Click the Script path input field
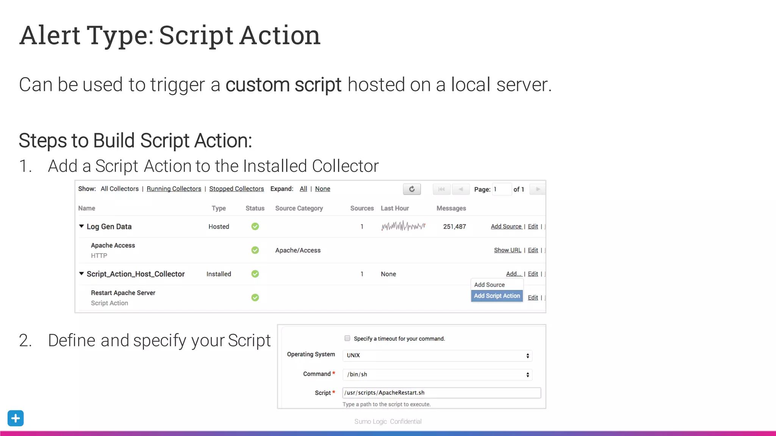Screen dimensions: 776x436 tap(441, 393)
